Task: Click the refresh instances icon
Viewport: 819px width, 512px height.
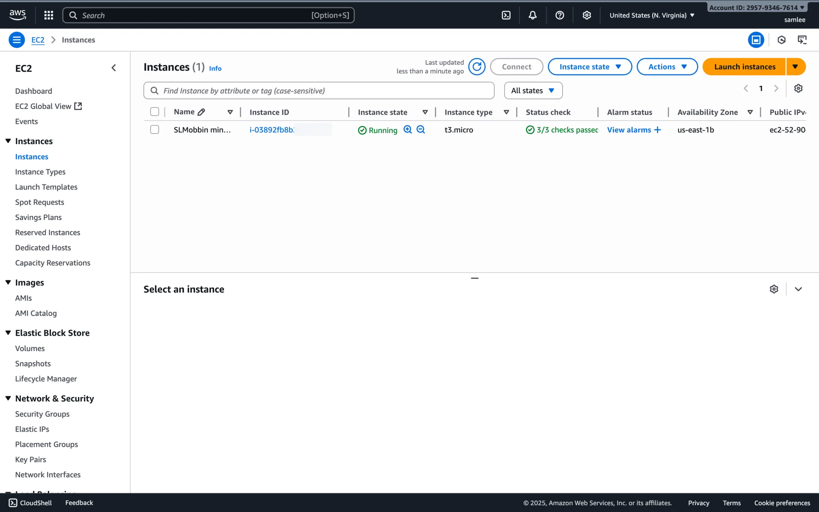Action: 476,67
